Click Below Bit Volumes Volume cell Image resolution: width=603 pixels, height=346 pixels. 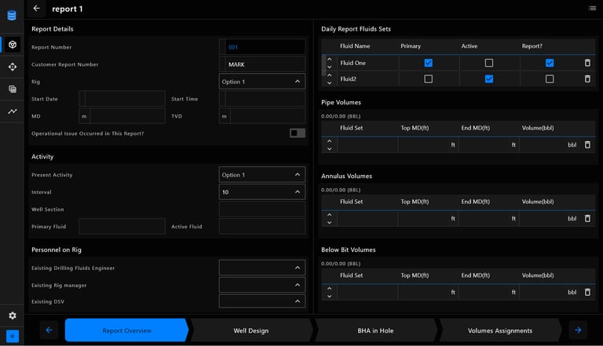(550, 292)
